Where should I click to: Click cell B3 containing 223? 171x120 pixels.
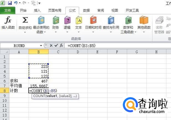pyautogui.click(x=39, y=66)
